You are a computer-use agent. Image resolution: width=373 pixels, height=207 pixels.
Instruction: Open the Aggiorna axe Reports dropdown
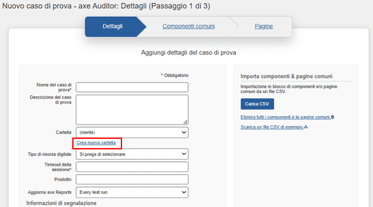click(132, 192)
